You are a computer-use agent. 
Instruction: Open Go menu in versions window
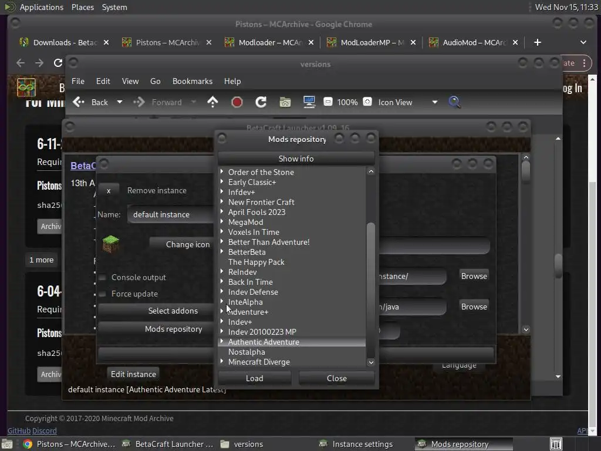click(x=155, y=81)
